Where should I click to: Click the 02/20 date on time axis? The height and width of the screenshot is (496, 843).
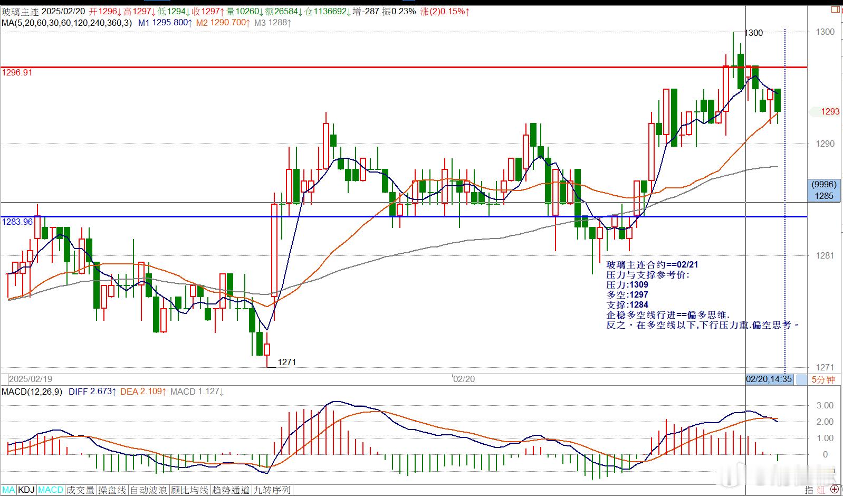[464, 379]
